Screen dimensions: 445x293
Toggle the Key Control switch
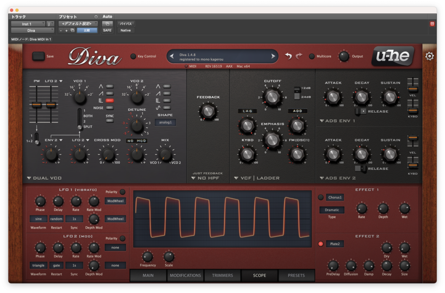(133, 56)
